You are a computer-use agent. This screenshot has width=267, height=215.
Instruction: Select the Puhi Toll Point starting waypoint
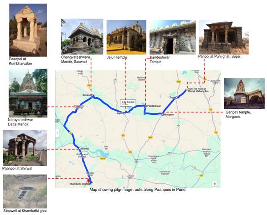187,89
